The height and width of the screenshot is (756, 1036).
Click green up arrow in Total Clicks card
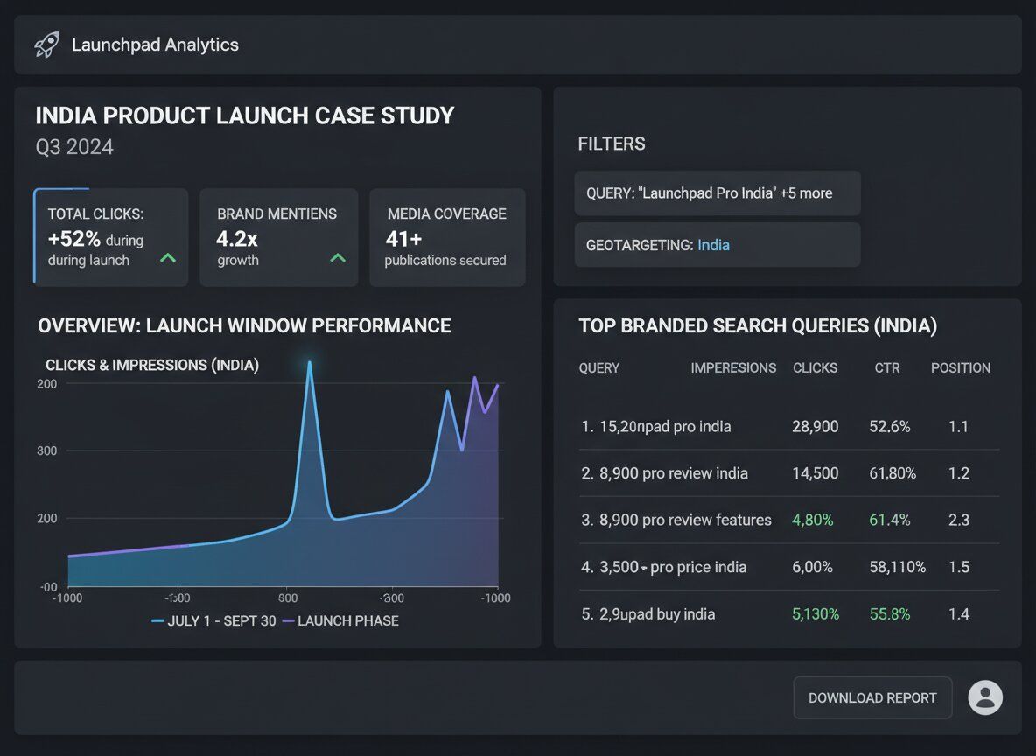tap(167, 258)
